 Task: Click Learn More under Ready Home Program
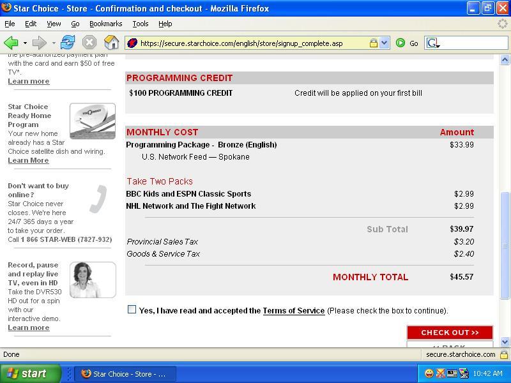(x=28, y=160)
